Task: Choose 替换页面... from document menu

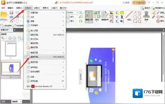Action: point(45,43)
